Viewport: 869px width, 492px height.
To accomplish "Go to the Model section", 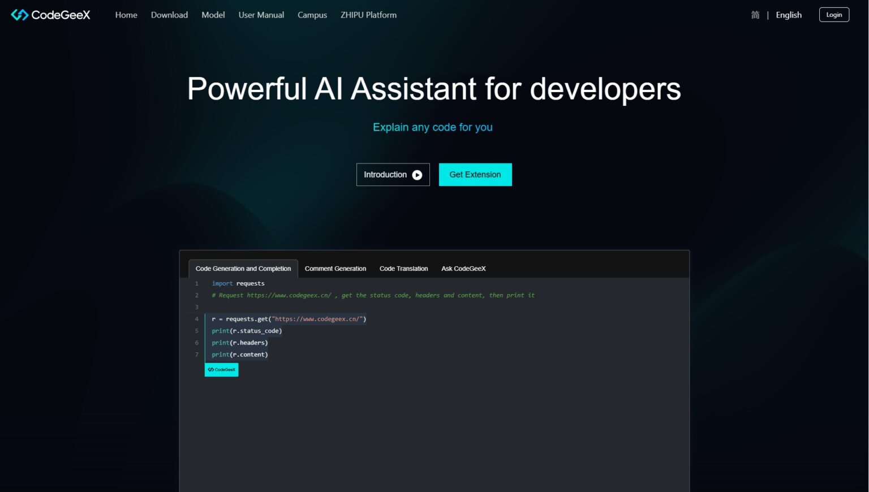I will click(213, 15).
